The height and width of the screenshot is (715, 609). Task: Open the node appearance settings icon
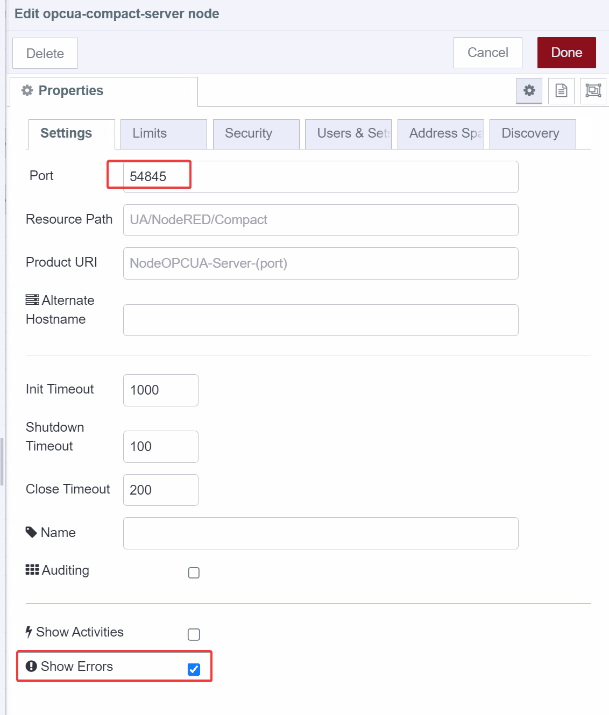pos(592,91)
